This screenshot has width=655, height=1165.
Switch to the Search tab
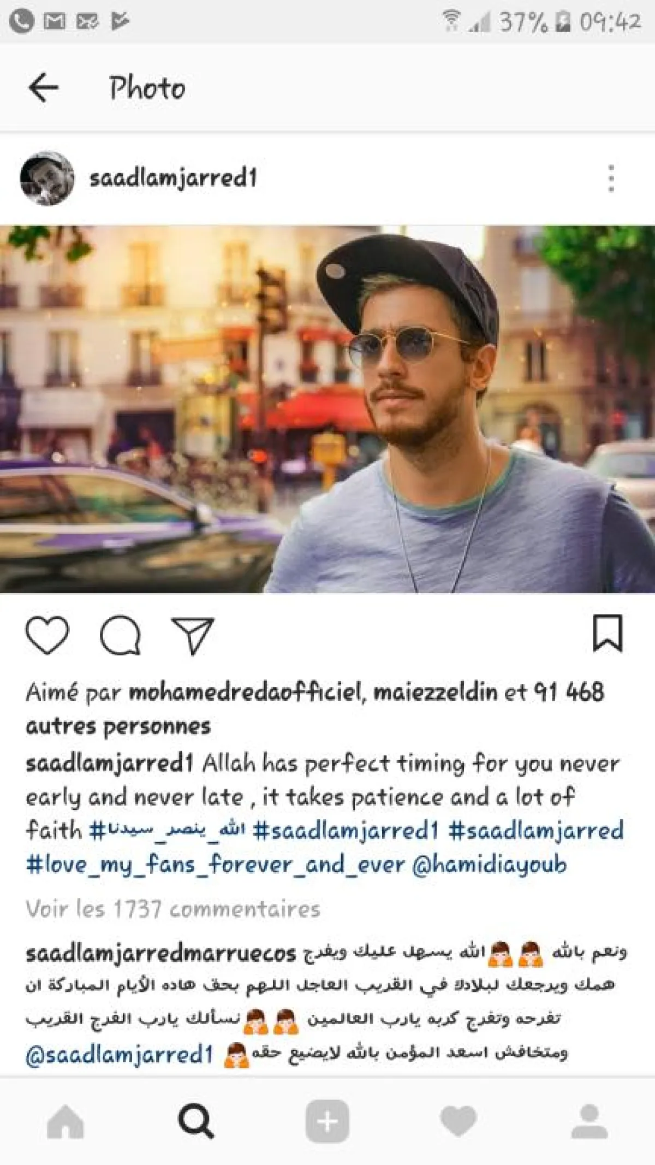coord(196,1121)
